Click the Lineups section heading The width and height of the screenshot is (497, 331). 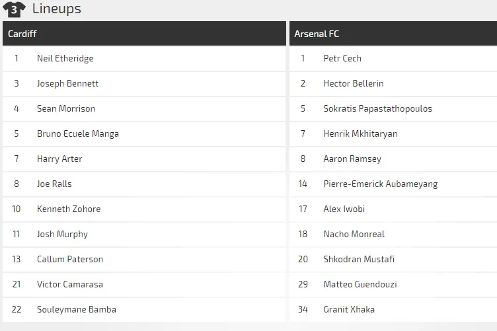pos(57,9)
